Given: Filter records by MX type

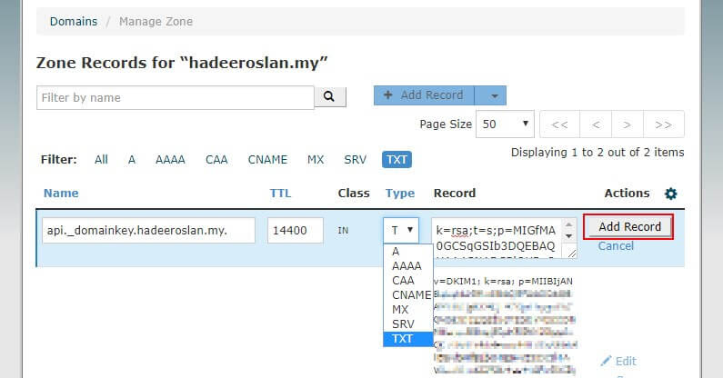Looking at the screenshot, I should point(316,160).
